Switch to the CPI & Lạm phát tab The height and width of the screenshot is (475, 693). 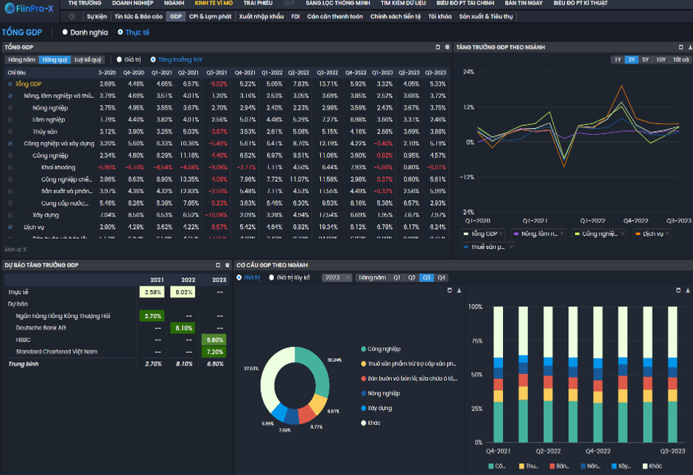pyautogui.click(x=210, y=16)
